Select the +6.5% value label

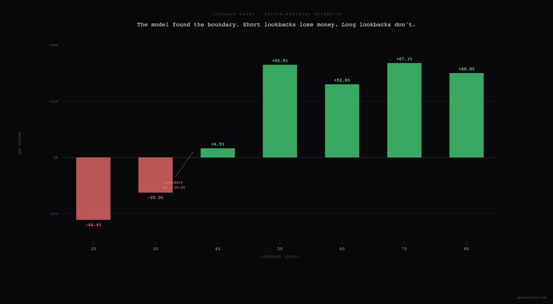point(218,144)
